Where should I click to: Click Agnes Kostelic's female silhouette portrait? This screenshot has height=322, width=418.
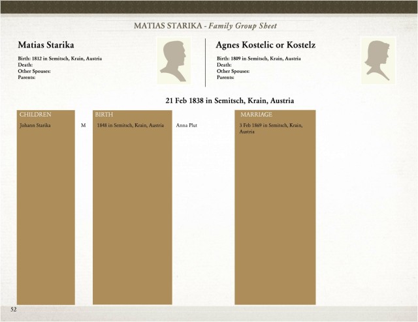pos(378,61)
